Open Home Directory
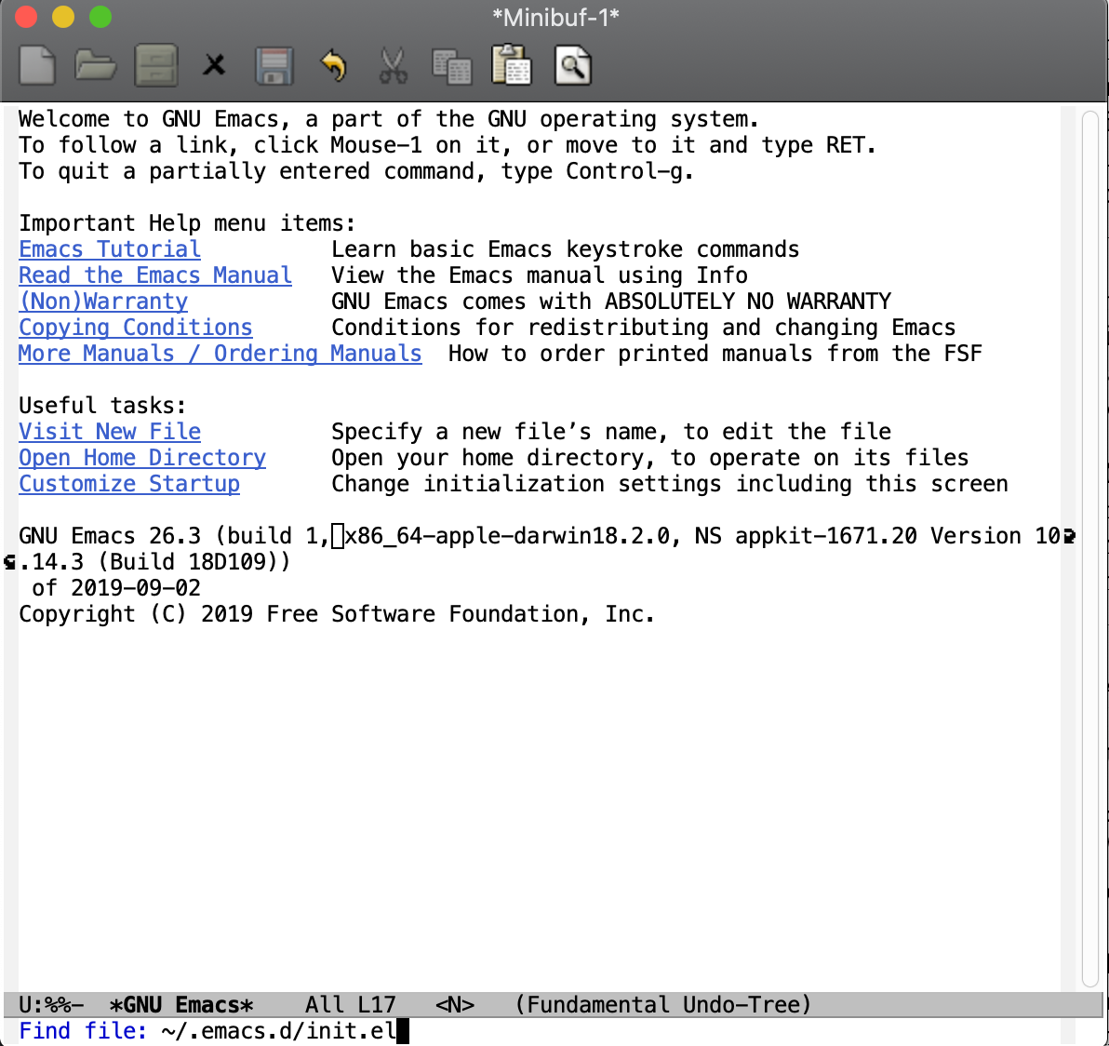The width and height of the screenshot is (1109, 1046). pos(141,457)
